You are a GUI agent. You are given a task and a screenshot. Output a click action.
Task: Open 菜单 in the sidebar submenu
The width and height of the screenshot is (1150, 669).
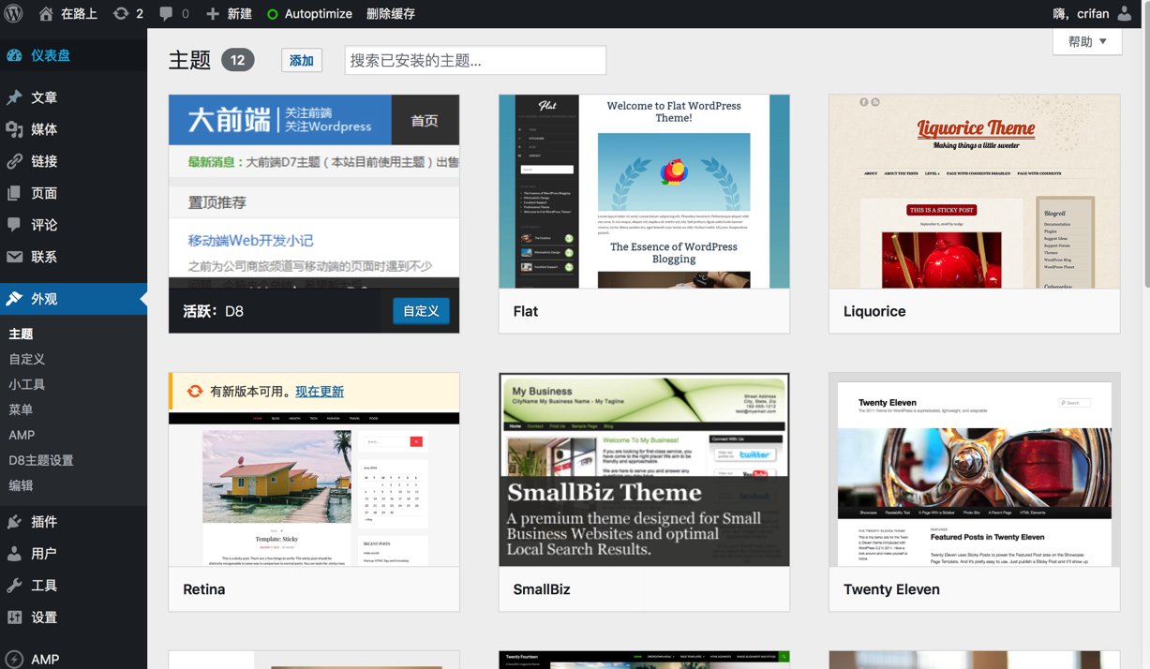click(21, 409)
